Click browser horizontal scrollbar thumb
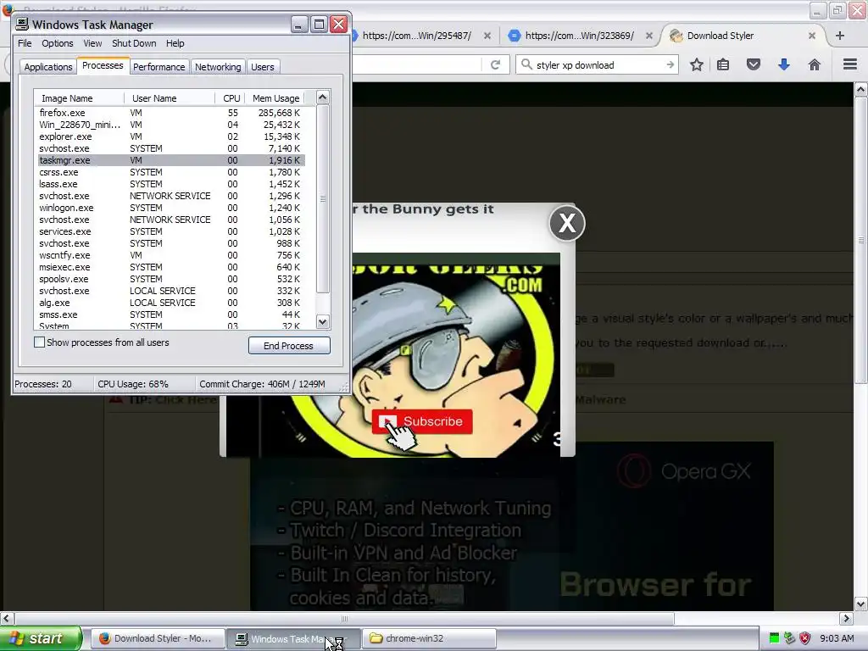This screenshot has height=651, width=868. (x=344, y=618)
